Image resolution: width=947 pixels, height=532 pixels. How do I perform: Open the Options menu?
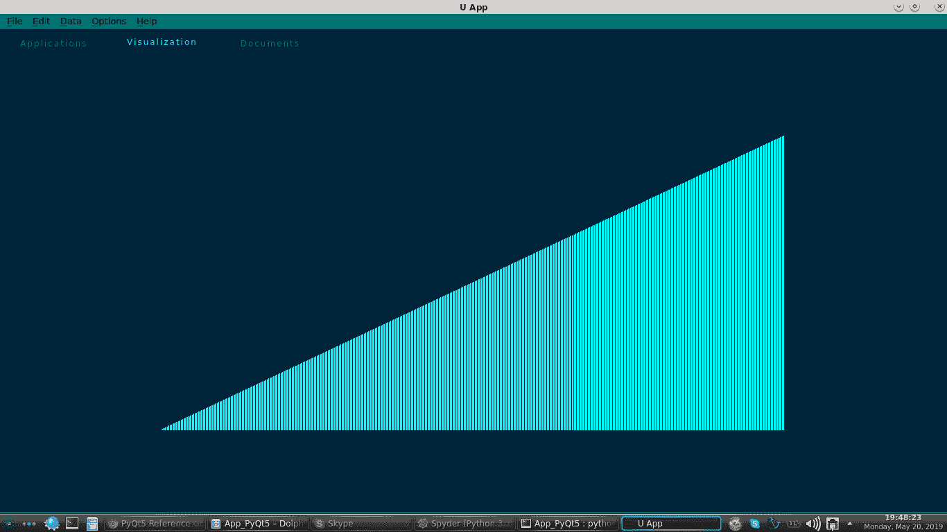109,21
